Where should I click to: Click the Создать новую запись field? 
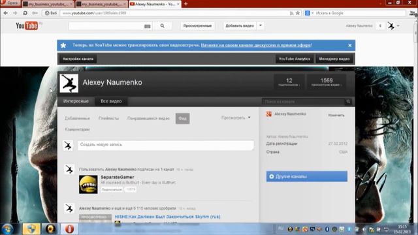[165, 145]
